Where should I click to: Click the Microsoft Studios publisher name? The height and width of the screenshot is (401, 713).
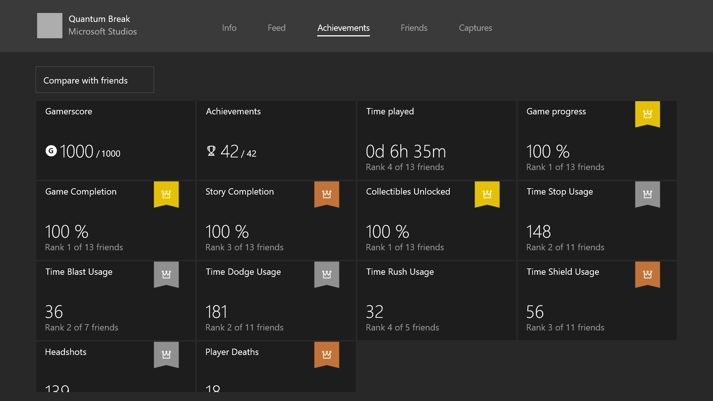(102, 32)
